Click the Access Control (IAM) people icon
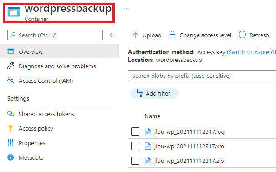 [x=11, y=81]
